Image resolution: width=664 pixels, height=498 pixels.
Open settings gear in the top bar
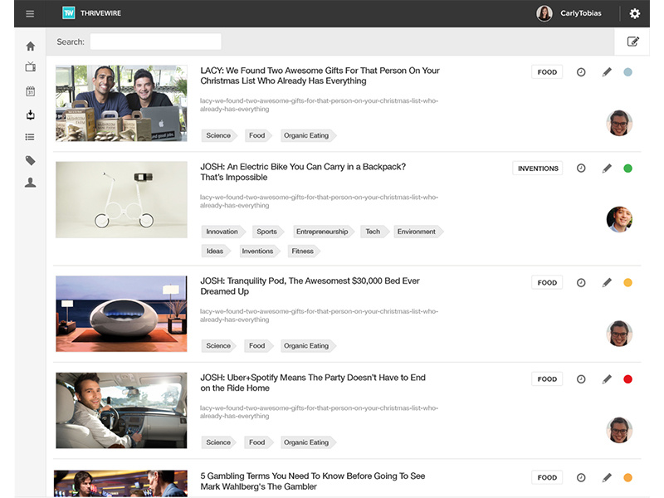[635, 13]
